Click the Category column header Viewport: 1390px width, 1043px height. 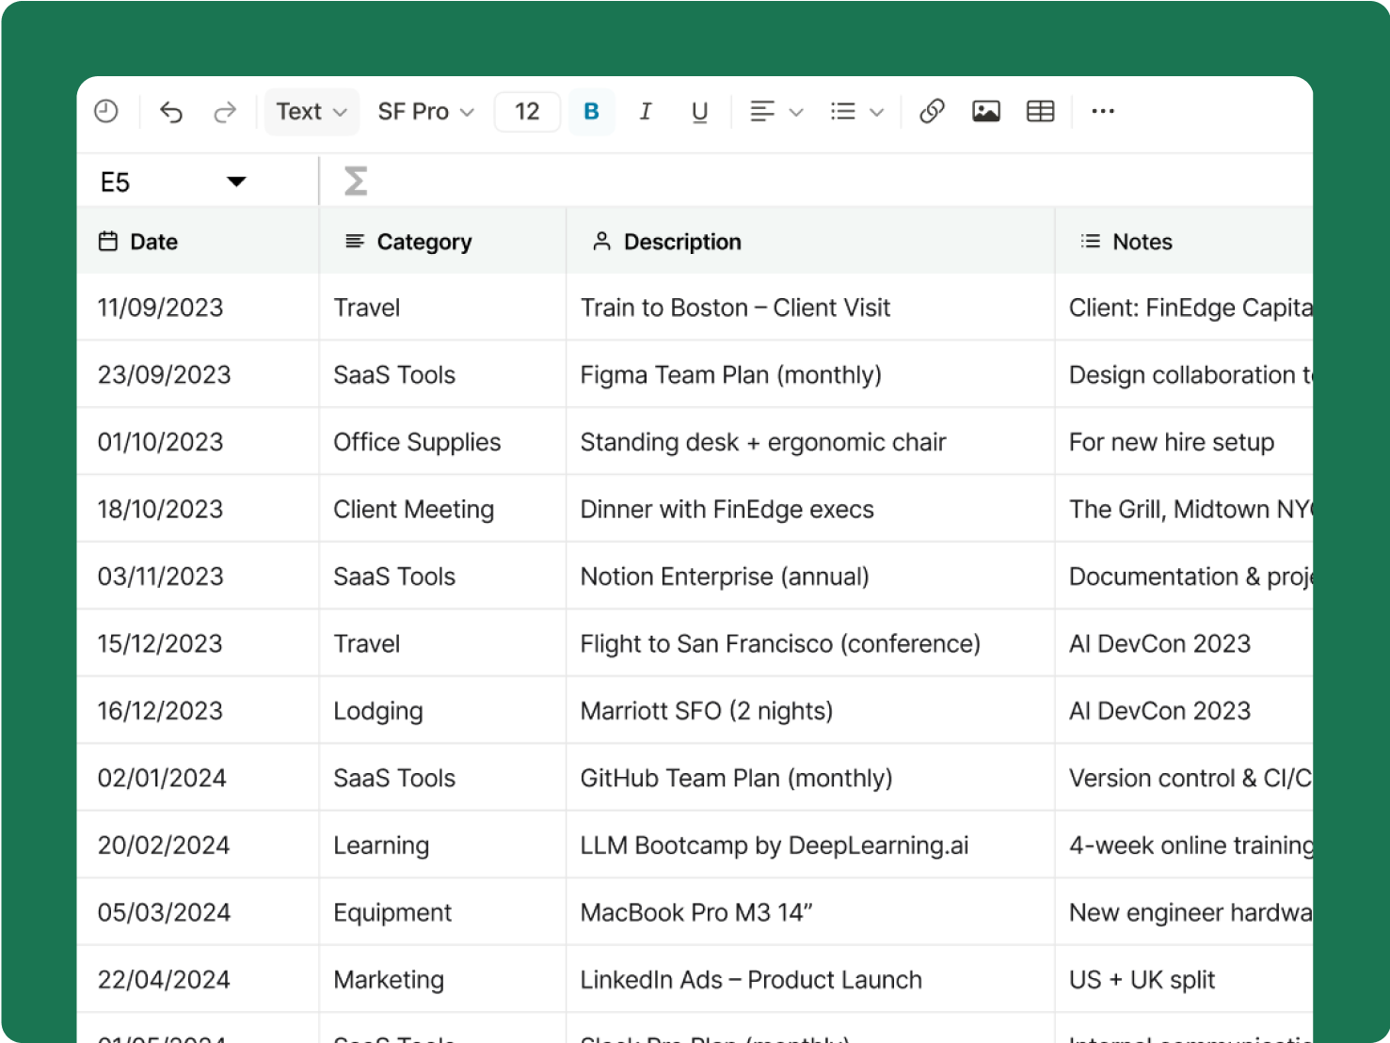442,242
